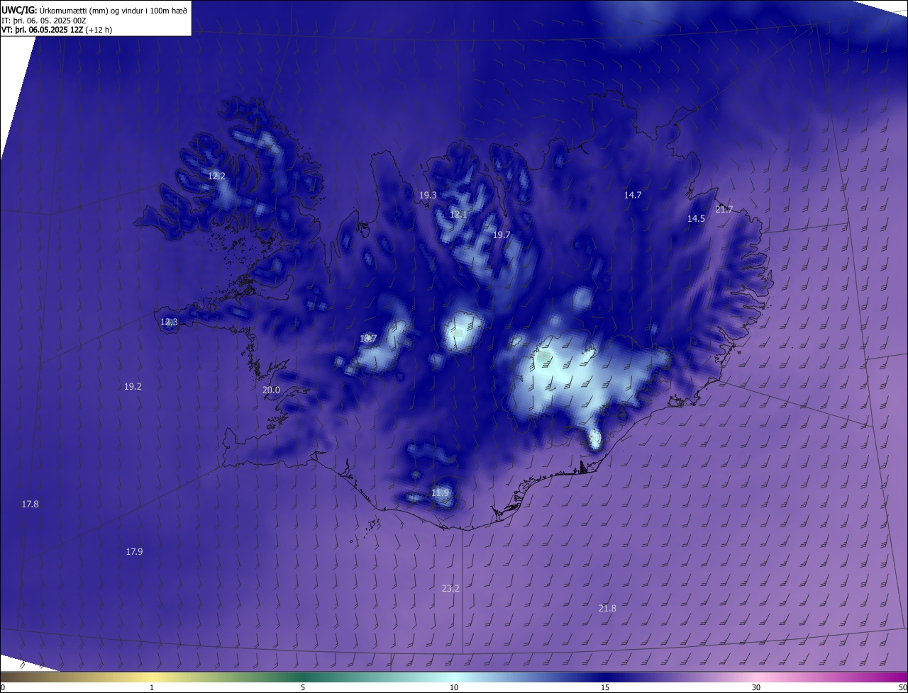Click the 17.8 value label
The height and width of the screenshot is (693, 908).
(30, 504)
